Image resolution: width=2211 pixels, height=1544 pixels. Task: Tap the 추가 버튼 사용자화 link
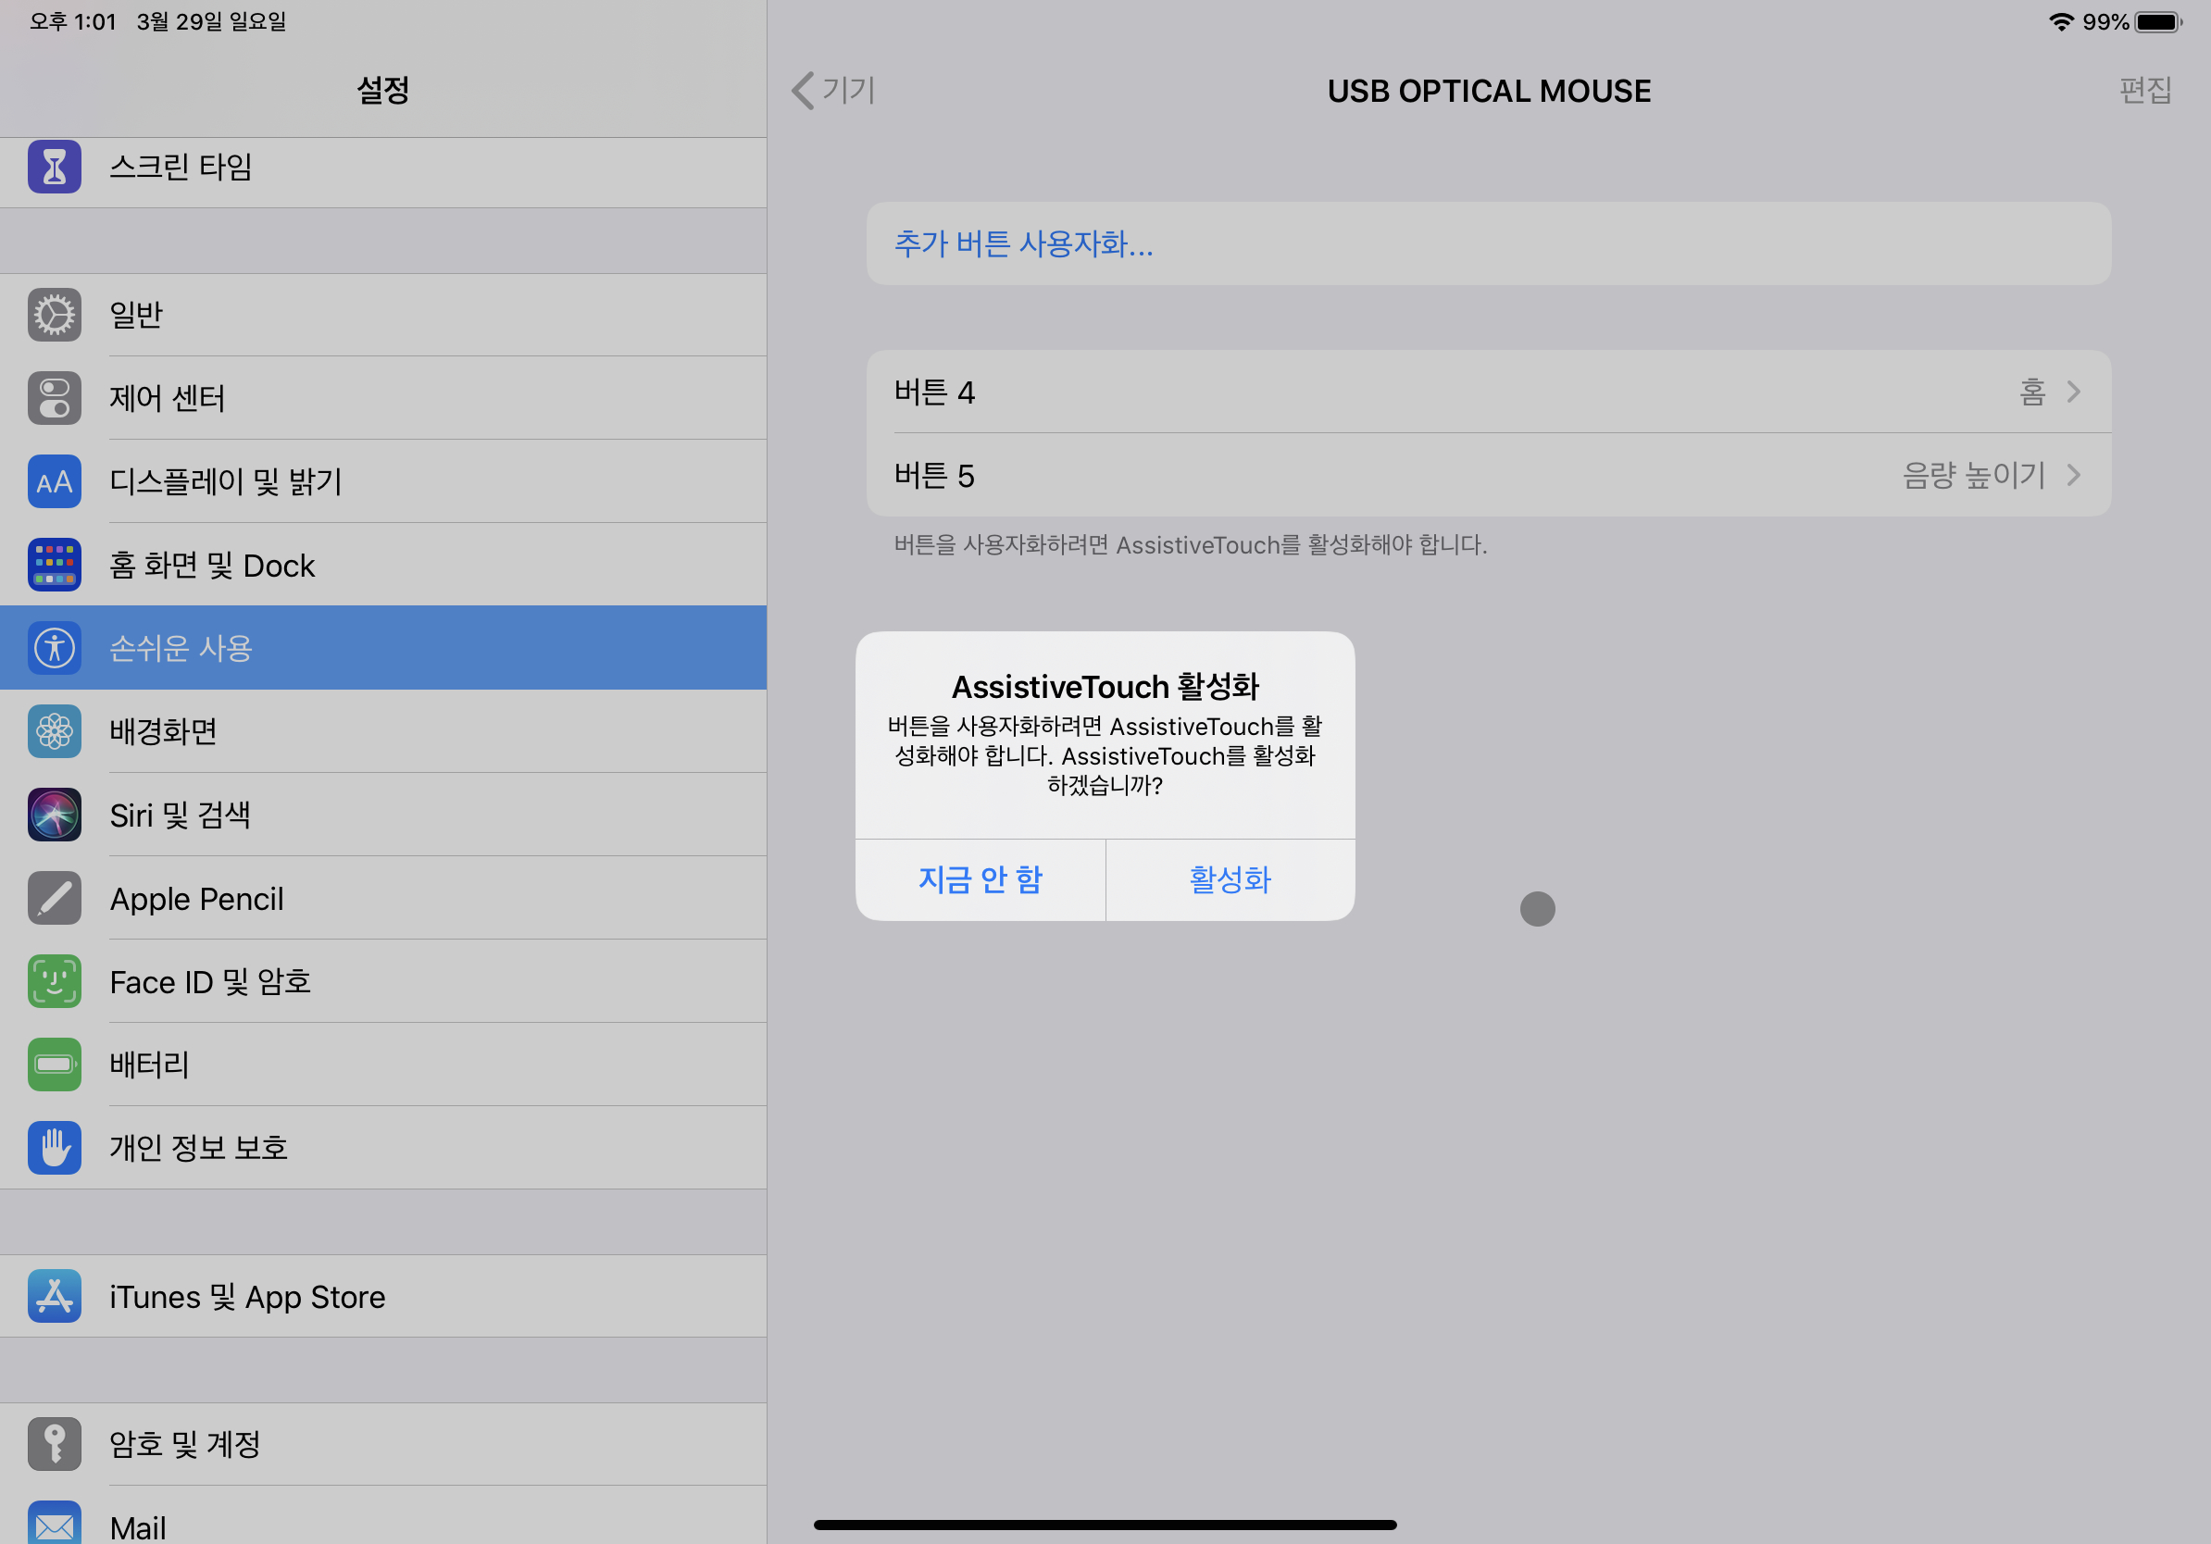coord(1023,243)
